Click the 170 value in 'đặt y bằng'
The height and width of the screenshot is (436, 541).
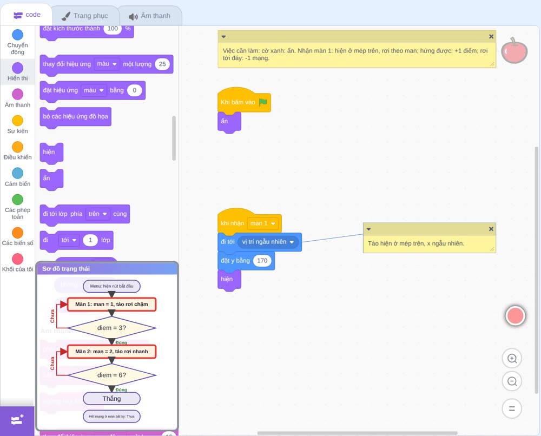(x=262, y=260)
